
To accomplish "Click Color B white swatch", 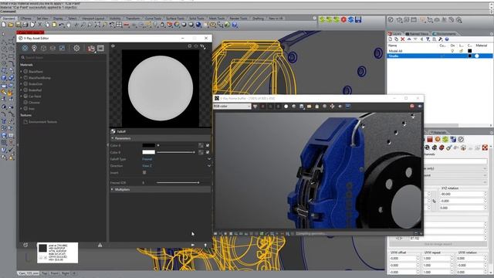I will pyautogui.click(x=148, y=152).
